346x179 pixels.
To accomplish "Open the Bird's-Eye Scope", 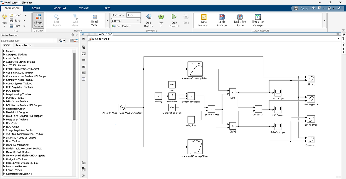I will [240, 20].
